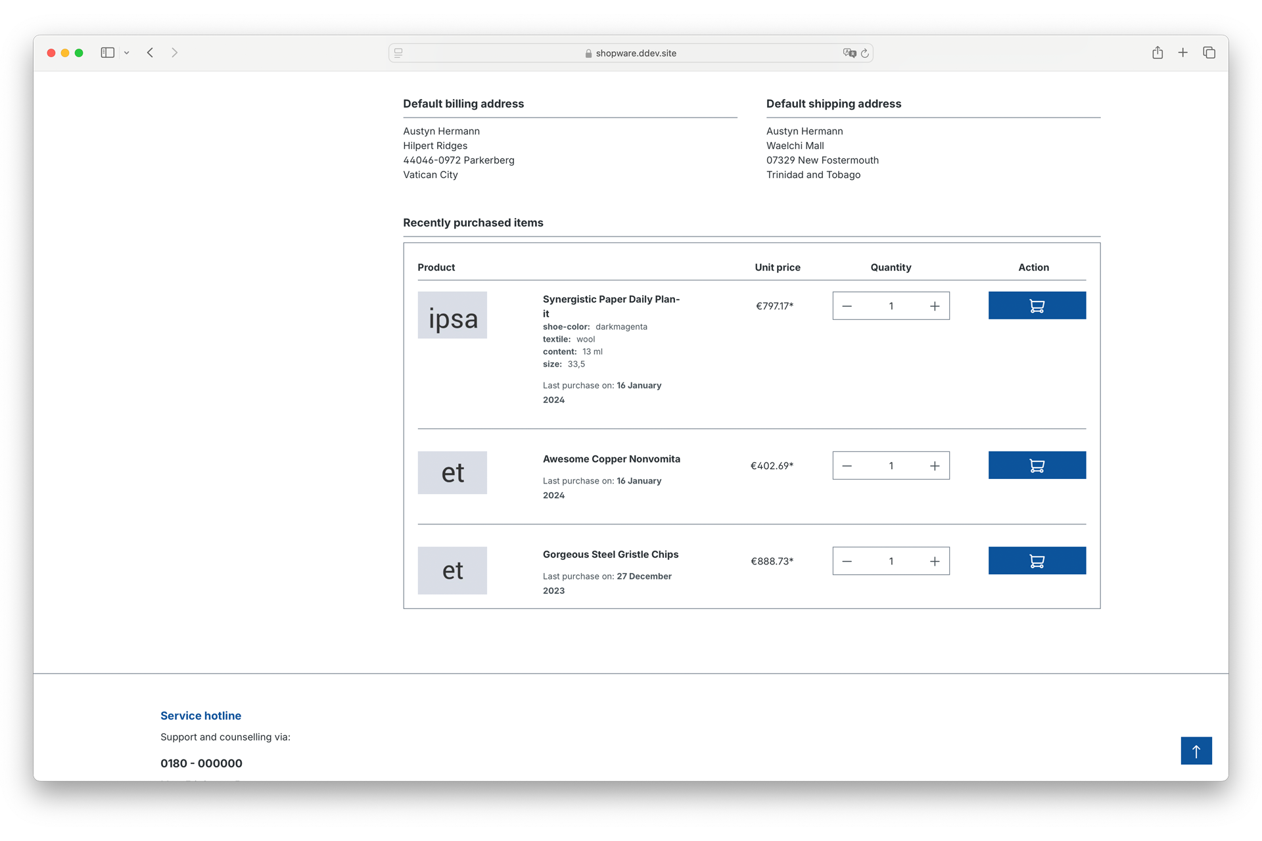Click the Product column header
The image size is (1262, 841).
tap(436, 267)
